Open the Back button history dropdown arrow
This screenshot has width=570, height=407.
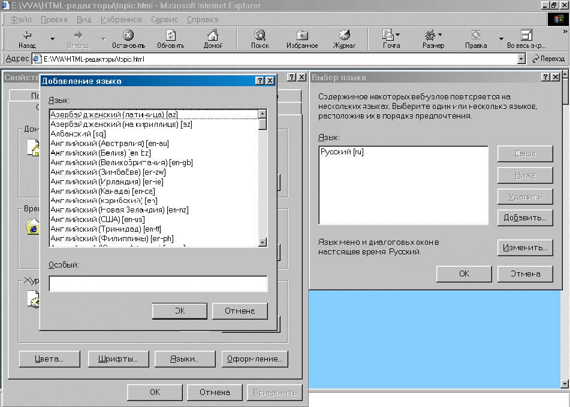[x=52, y=38]
